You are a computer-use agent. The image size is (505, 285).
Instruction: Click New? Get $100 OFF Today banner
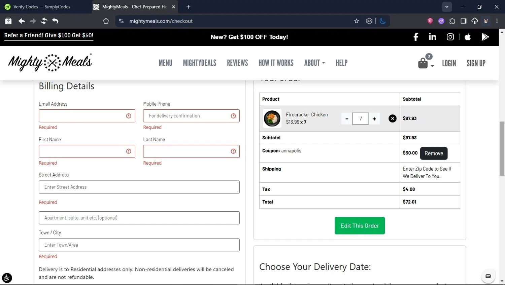pyautogui.click(x=249, y=37)
